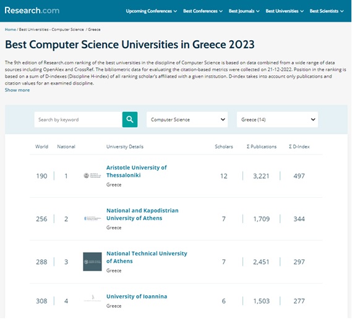Click the Σ Publications column header
352x320 pixels.
[x=262, y=146]
